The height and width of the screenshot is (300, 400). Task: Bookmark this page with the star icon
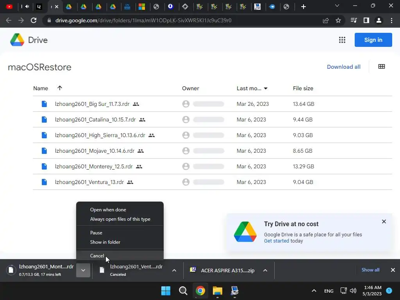(338, 20)
